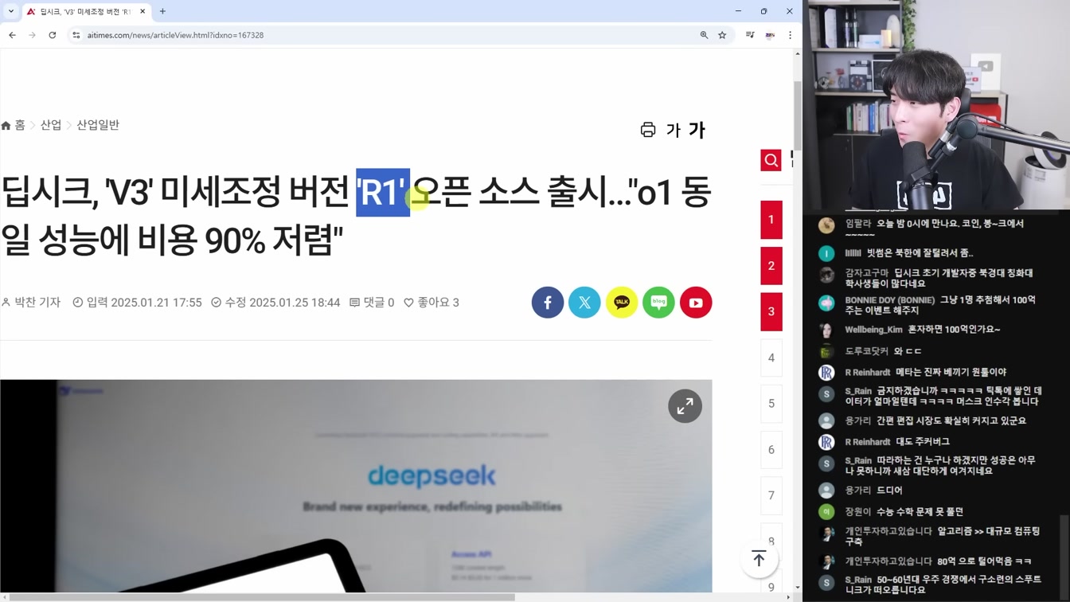The image size is (1070, 602).
Task: Open ranked item number 3
Action: click(x=771, y=311)
